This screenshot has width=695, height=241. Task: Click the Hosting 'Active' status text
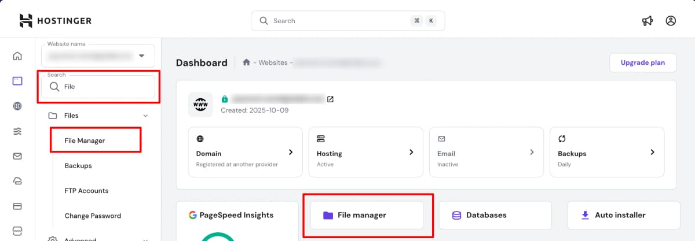coord(326,164)
